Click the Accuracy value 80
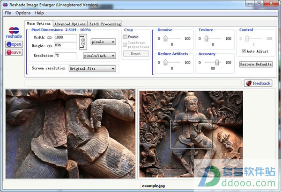281x192 pixels. point(213,68)
